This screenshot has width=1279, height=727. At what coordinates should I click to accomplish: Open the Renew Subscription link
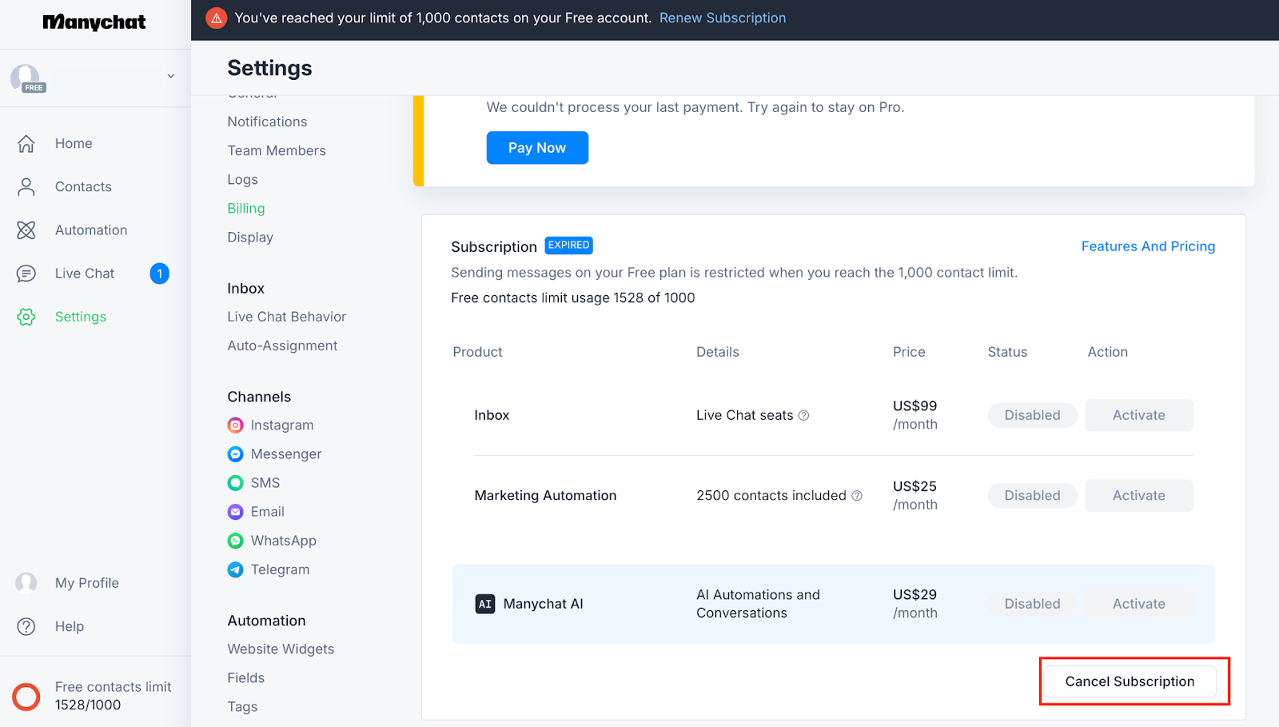[722, 18]
